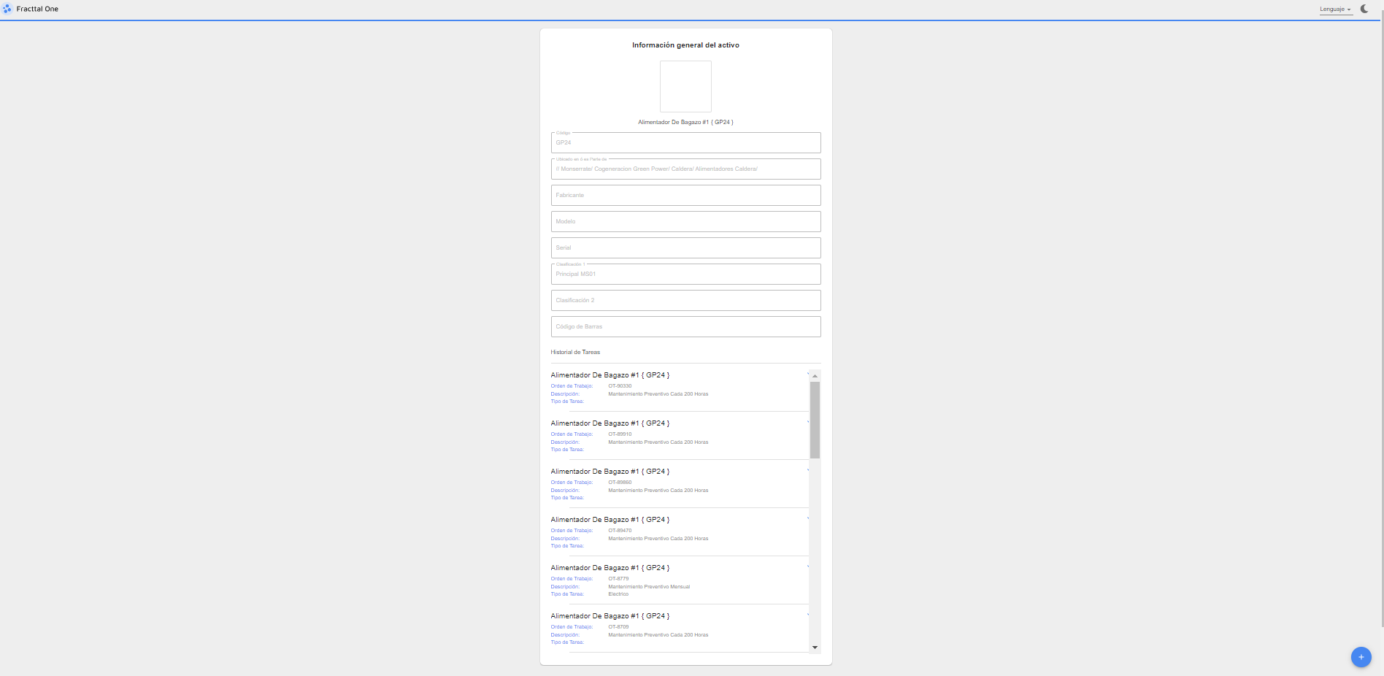The width and height of the screenshot is (1384, 676).
Task: Open the OT-89470 work order entry
Action: coord(679,531)
